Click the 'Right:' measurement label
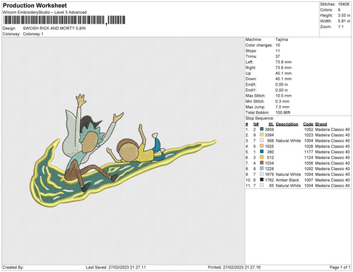Viewport: 353px width, 272px height. (x=251, y=67)
